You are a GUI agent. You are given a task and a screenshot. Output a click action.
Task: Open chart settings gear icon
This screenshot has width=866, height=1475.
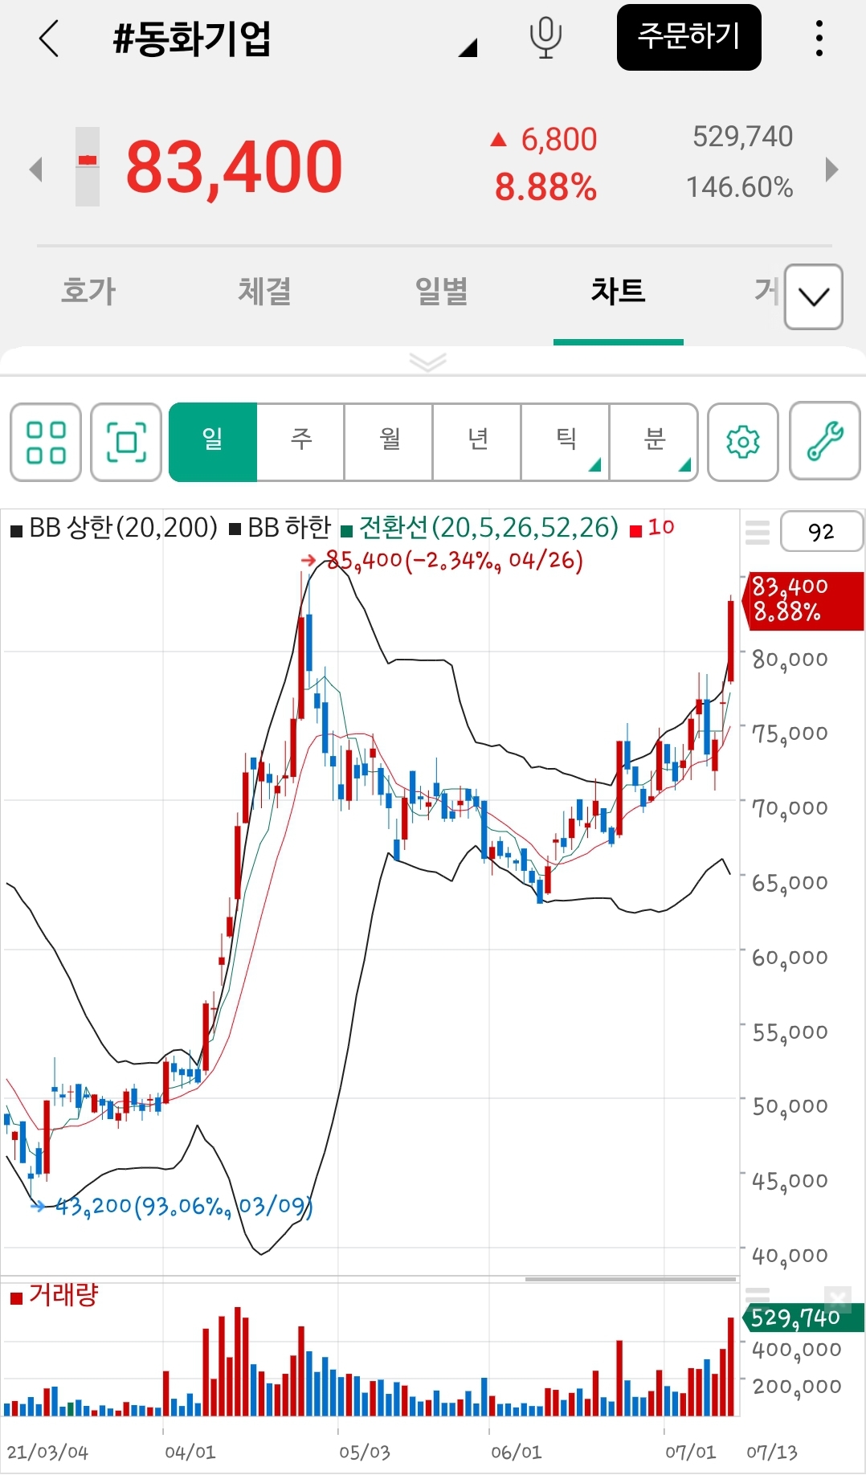click(743, 442)
